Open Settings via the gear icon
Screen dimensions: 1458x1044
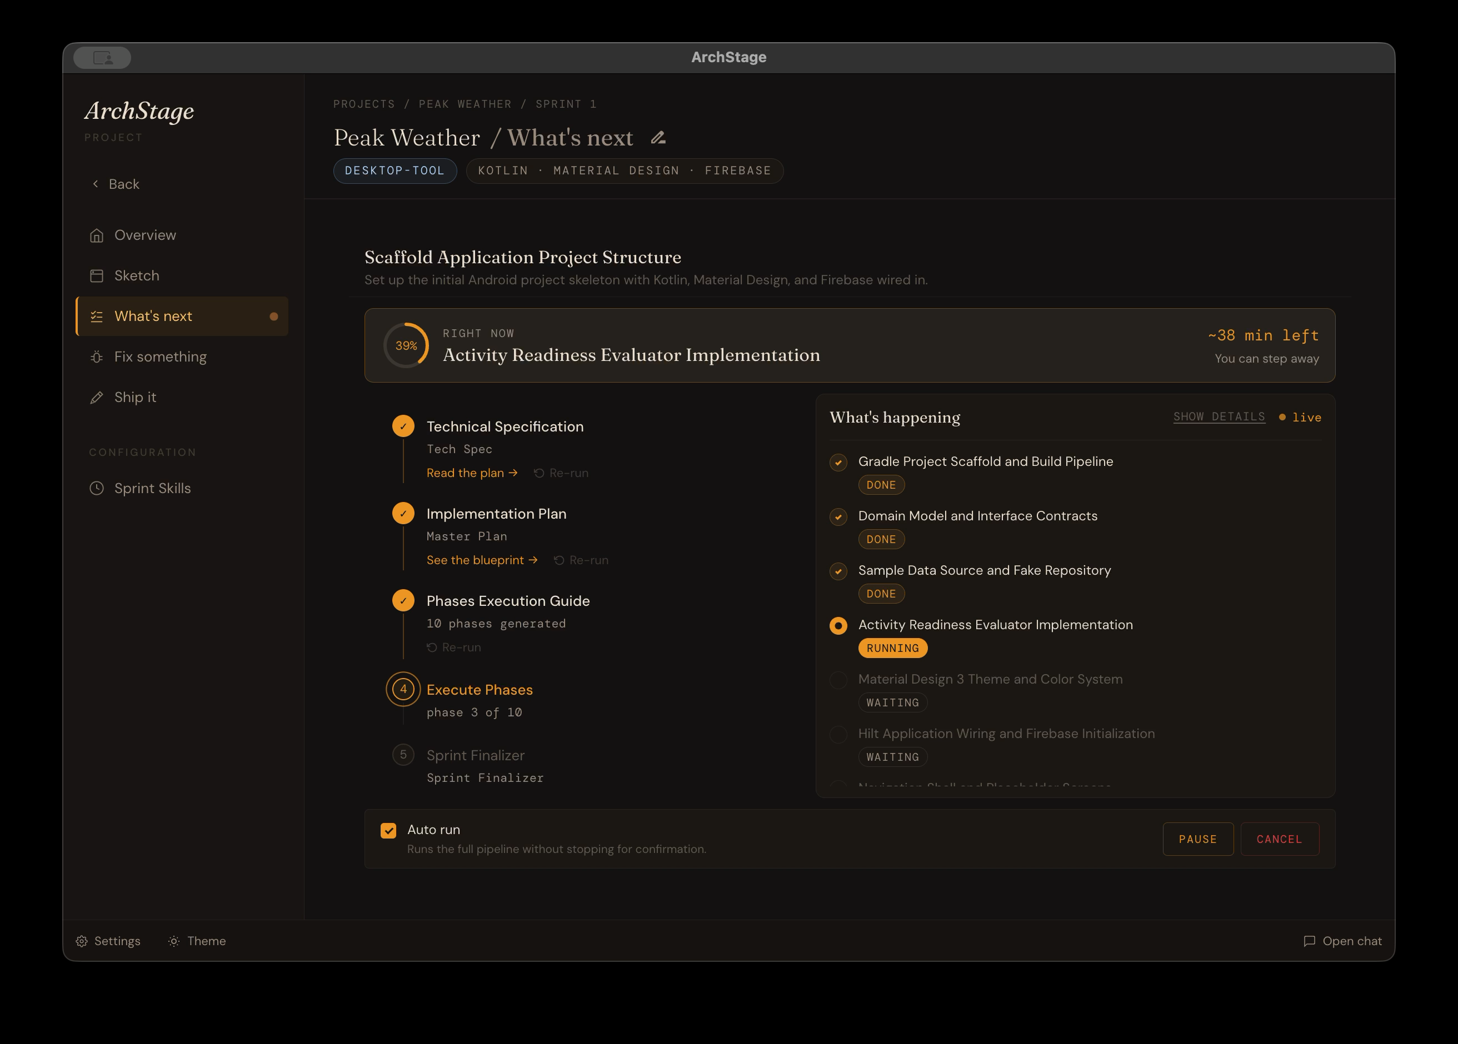tap(82, 941)
